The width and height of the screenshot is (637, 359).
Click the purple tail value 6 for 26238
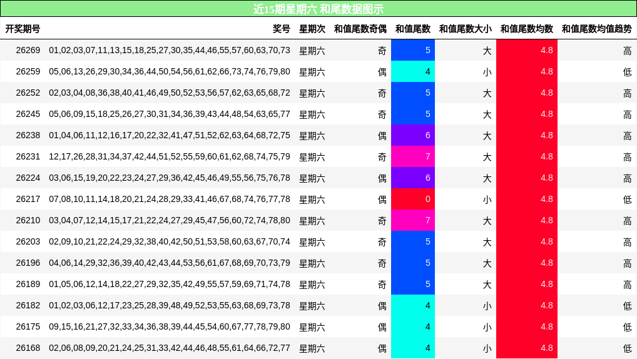tap(413, 135)
